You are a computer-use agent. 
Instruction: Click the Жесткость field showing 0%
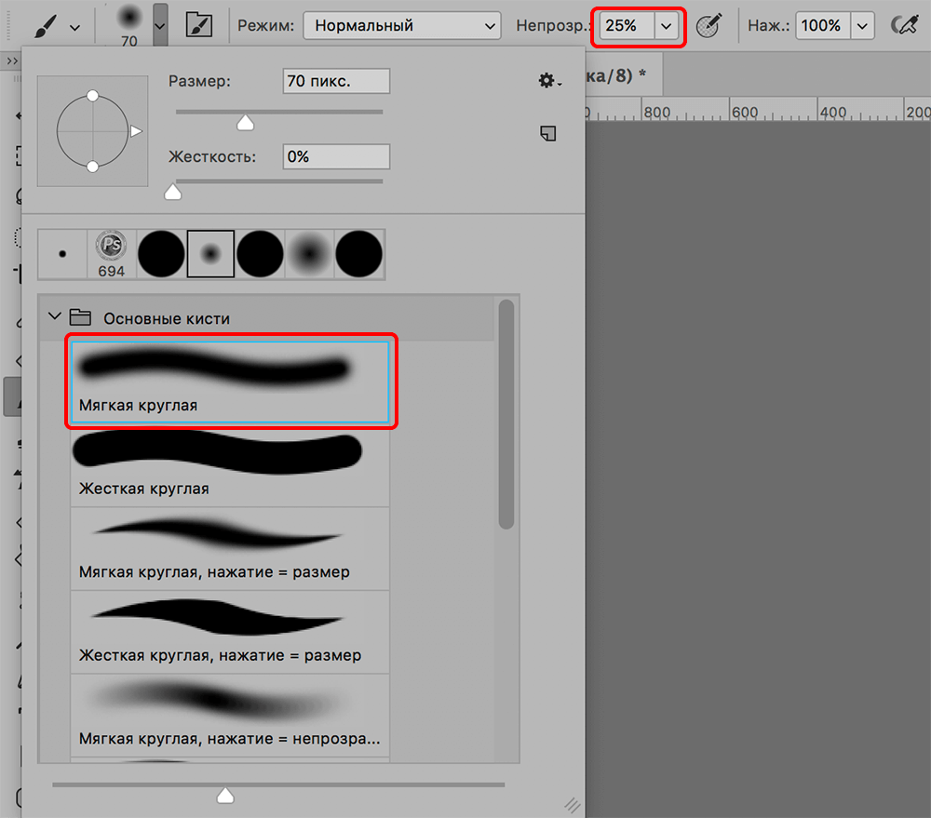click(x=336, y=156)
